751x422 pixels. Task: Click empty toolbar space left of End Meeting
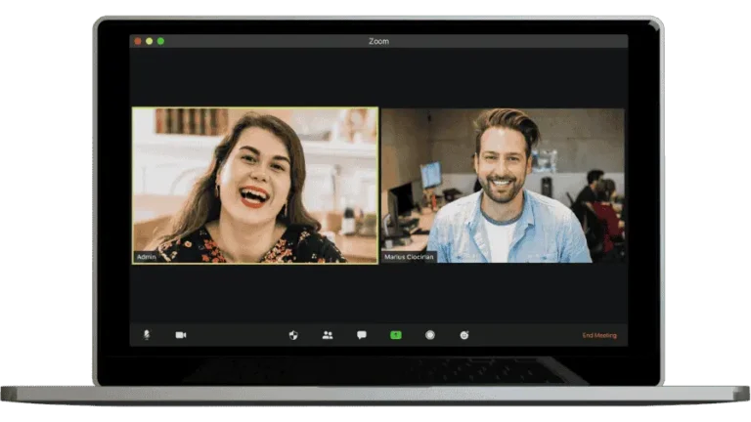528,335
